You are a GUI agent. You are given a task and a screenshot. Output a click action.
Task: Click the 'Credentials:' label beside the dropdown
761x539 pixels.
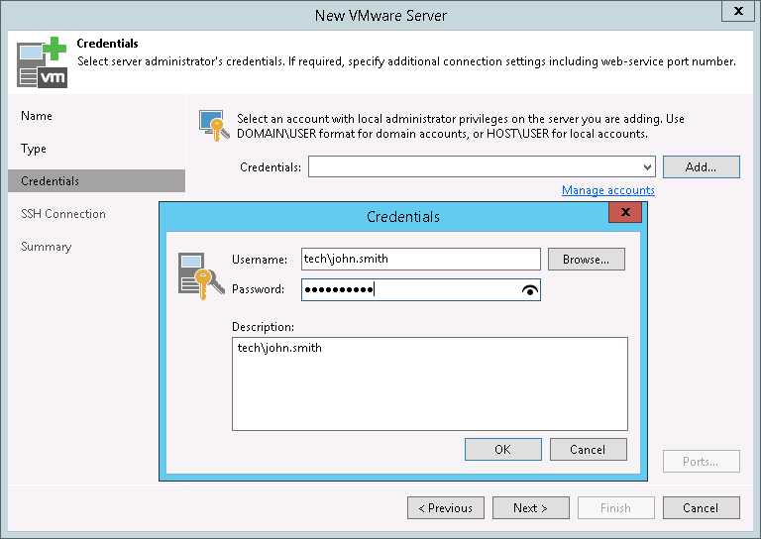point(271,167)
